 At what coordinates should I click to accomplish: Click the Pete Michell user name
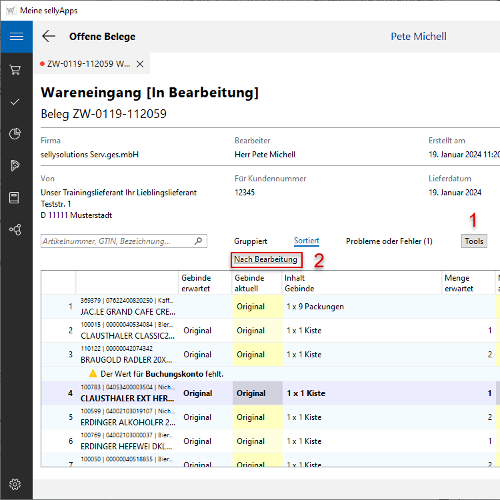tap(418, 37)
